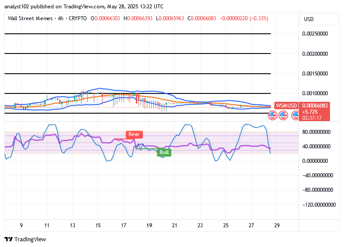The height and width of the screenshot is (247, 344).
Task: Click date label 21 on time axis
Action: pos(175,226)
